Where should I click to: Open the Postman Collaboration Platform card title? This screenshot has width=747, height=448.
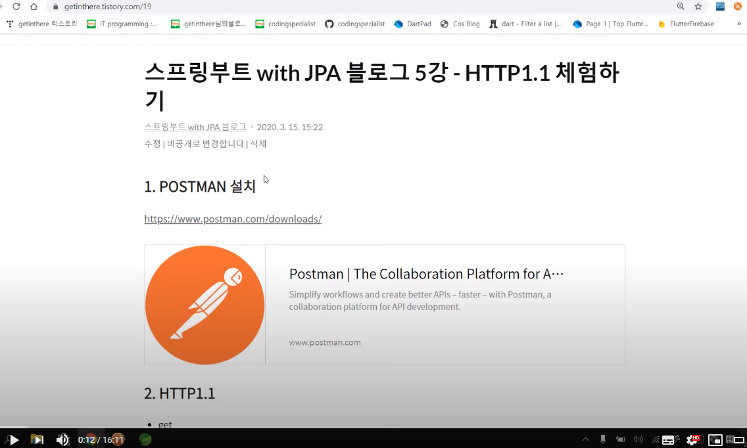tap(426, 274)
